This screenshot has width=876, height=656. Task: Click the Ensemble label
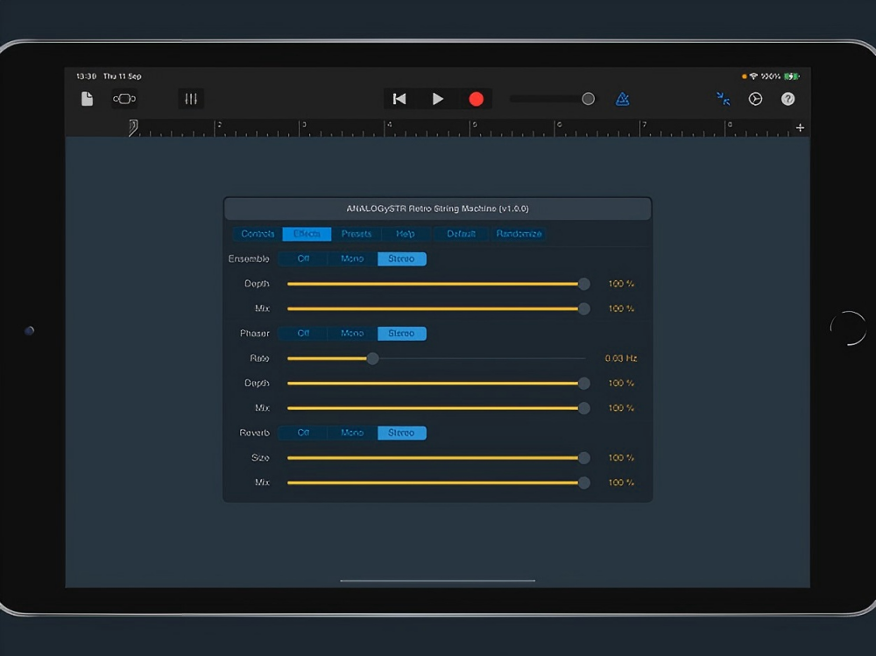click(249, 258)
